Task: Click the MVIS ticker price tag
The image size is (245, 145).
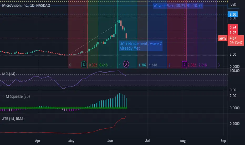Action: (223, 38)
